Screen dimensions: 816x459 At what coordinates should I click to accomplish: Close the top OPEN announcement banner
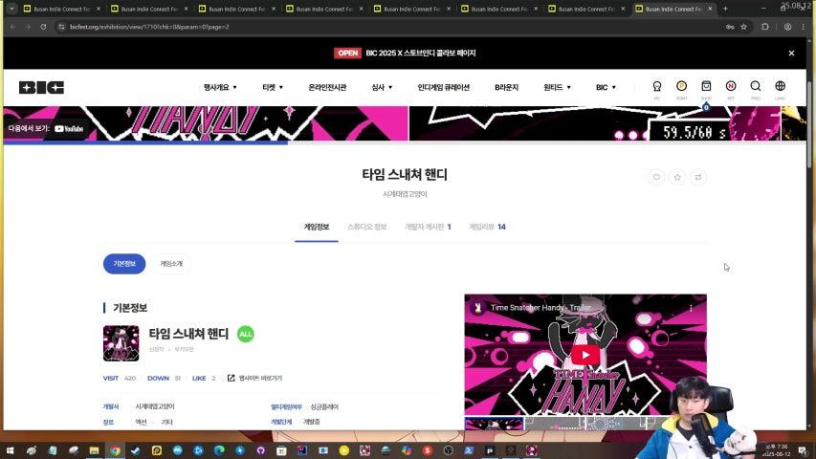791,54
